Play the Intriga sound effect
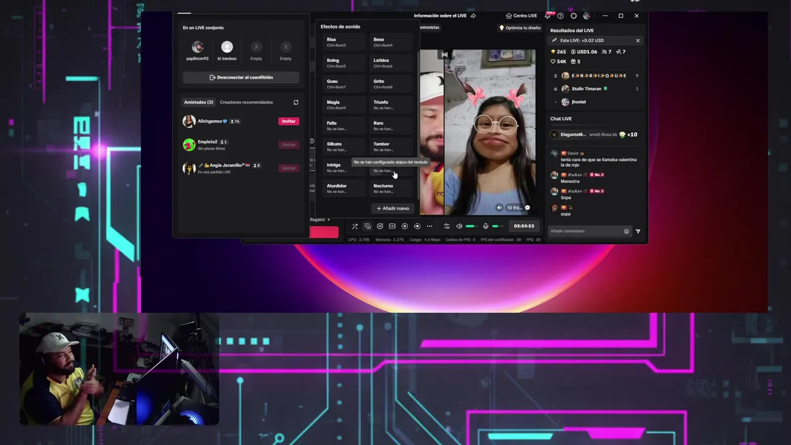This screenshot has height=445, width=791. (344, 167)
